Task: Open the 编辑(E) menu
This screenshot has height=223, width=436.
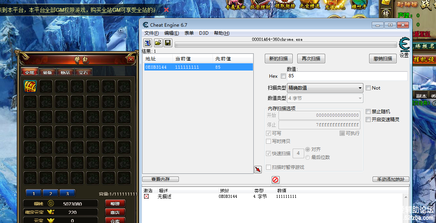Action: [172, 33]
